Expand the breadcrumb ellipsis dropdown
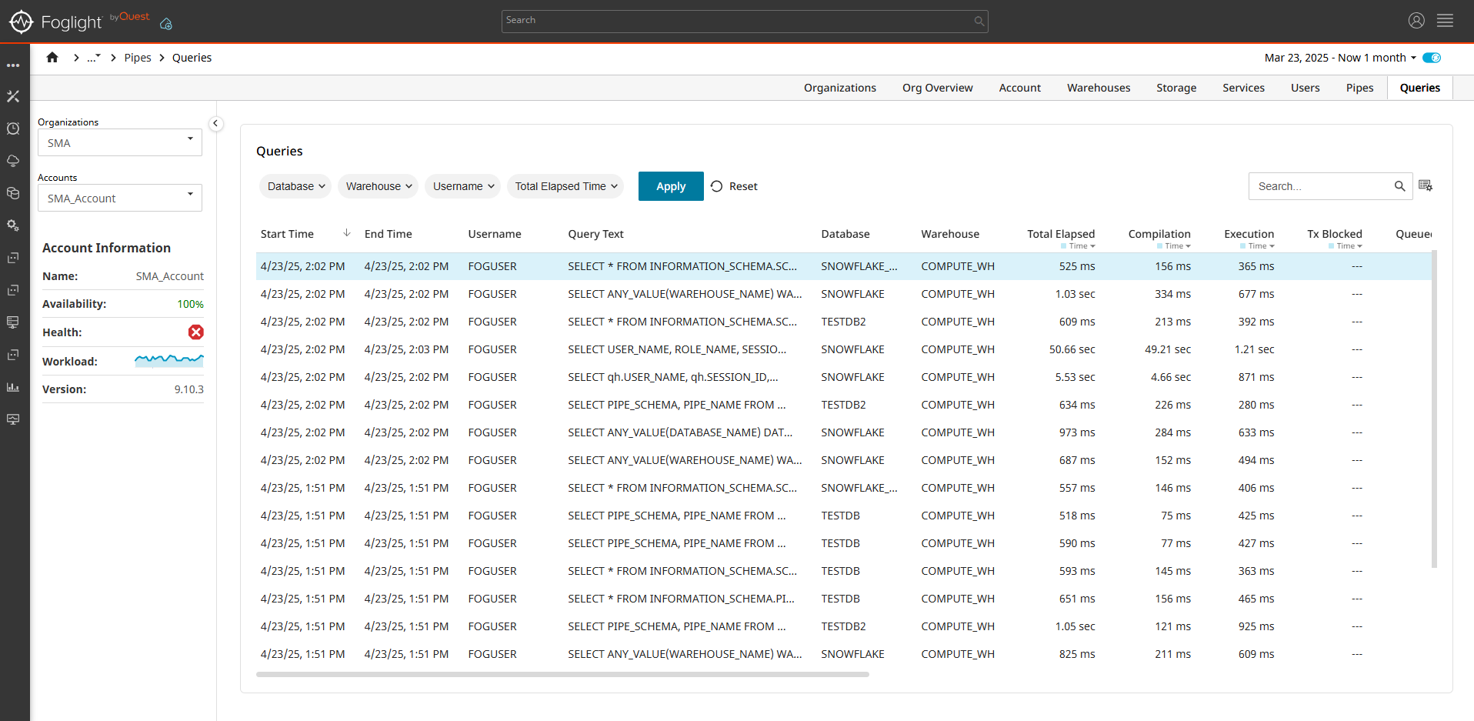This screenshot has width=1474, height=721. 94,58
